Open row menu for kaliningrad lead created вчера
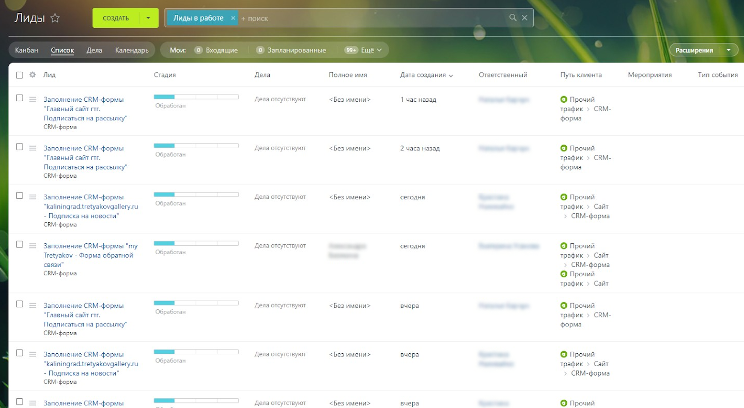This screenshot has height=408, width=744. tap(33, 354)
